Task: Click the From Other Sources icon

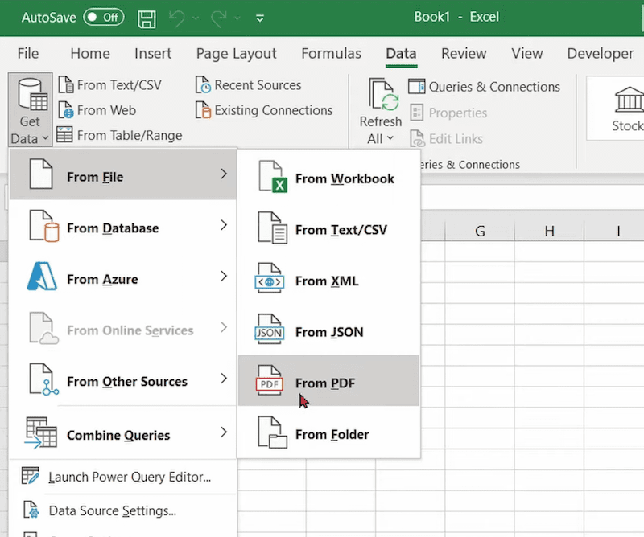Action: pos(43,379)
